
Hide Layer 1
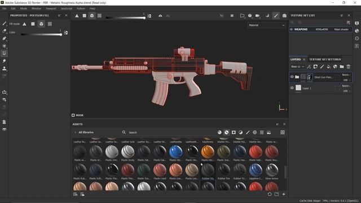click(x=292, y=88)
